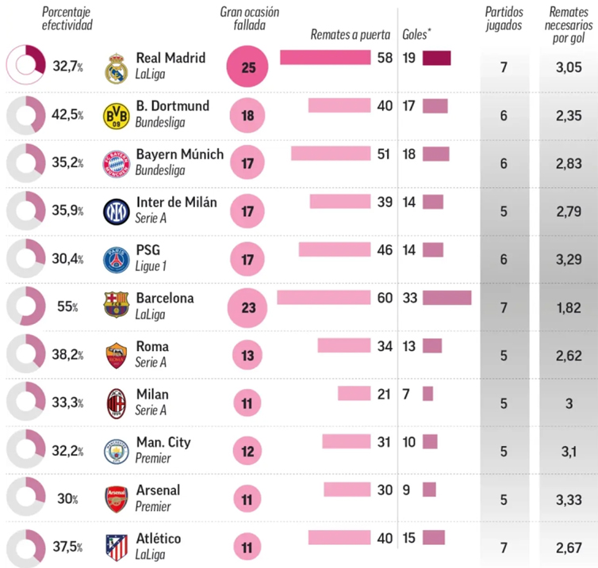Click the Real Madrid crest logo
Screen dimensions: 598x568
(x=117, y=69)
